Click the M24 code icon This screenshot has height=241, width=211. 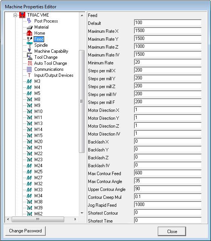29,166
